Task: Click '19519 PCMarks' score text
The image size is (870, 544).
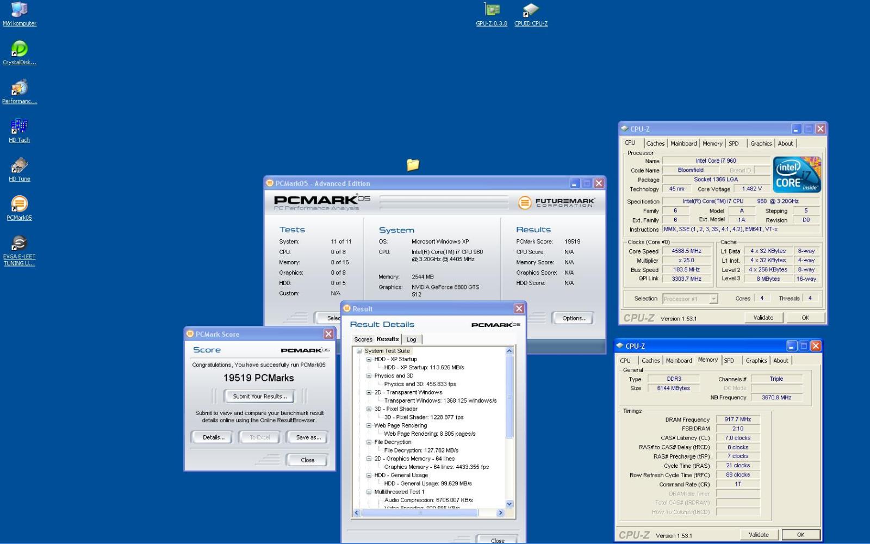Action: 259,378
